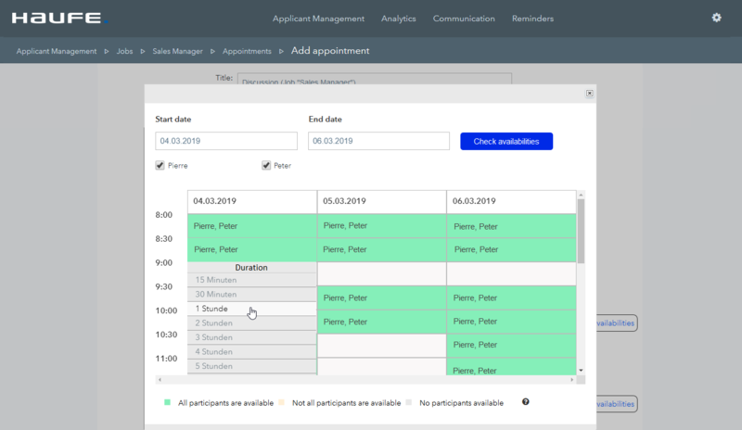Click the Check availabilities button
The height and width of the screenshot is (430, 742).
point(506,142)
